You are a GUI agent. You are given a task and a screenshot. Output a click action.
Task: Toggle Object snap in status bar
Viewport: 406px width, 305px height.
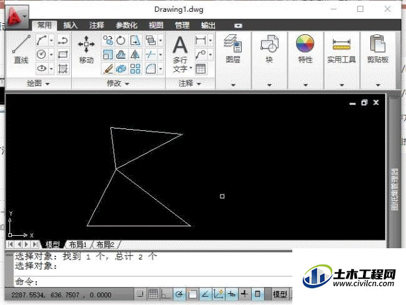[x=192, y=294]
